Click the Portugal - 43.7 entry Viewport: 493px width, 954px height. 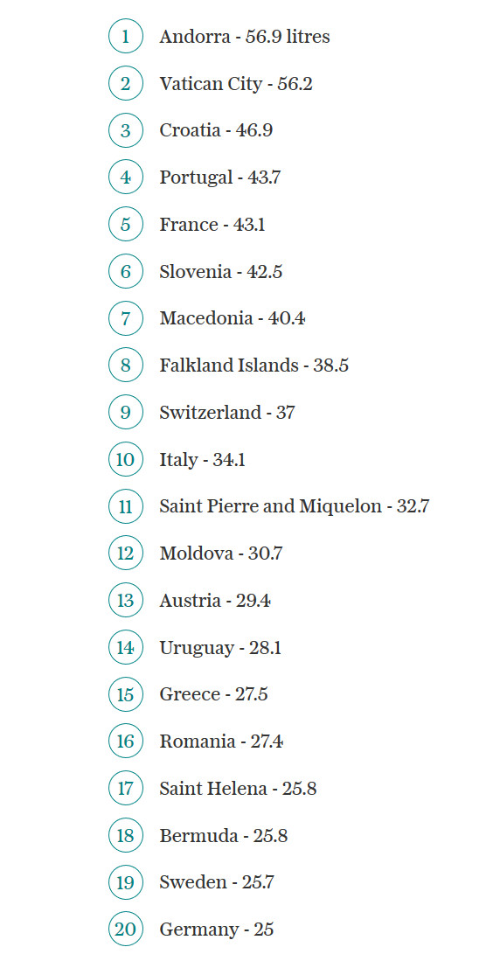click(220, 178)
